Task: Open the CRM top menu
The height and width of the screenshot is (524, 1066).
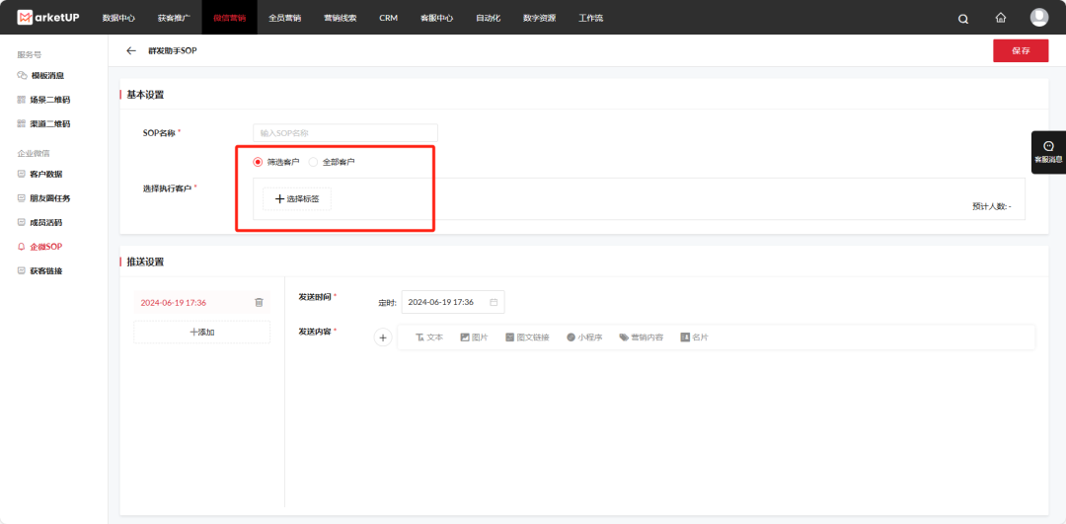Action: pyautogui.click(x=388, y=18)
